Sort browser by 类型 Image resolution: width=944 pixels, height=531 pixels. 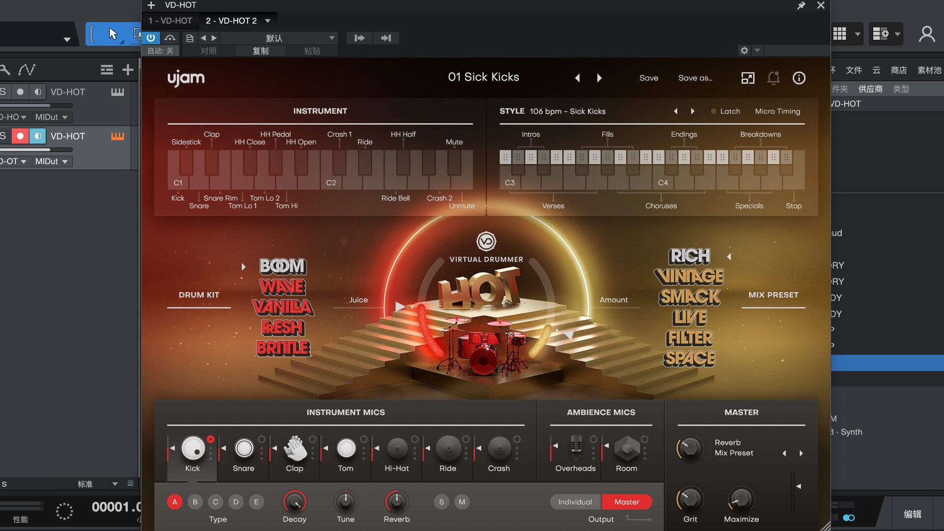coord(901,89)
